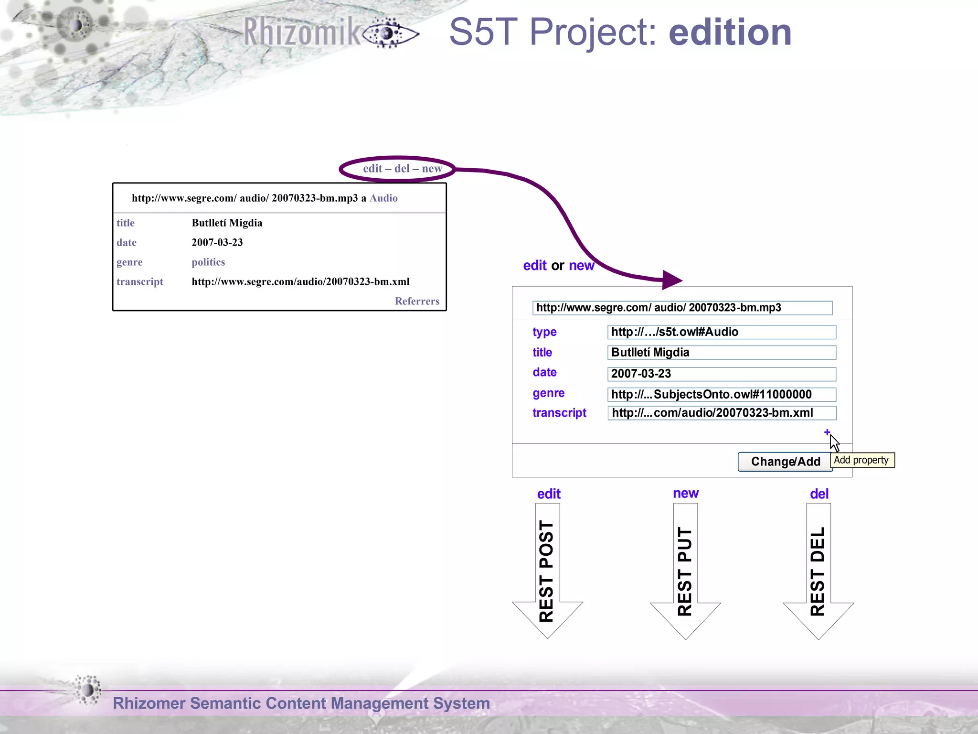
Task: Click the transcript URL value in left panel
Action: 300,281
